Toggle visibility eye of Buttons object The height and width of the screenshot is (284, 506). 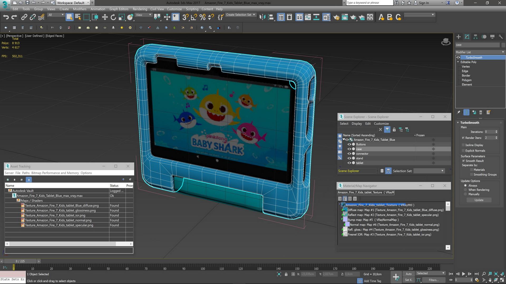point(349,144)
